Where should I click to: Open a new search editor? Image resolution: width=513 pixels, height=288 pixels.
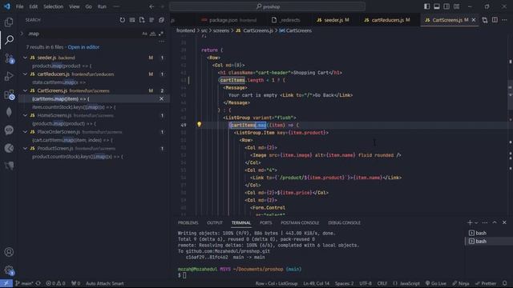coord(142,20)
